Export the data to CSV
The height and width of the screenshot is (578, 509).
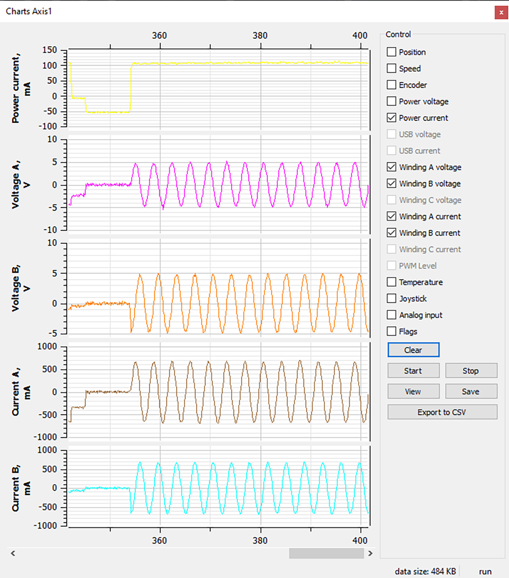pos(442,412)
